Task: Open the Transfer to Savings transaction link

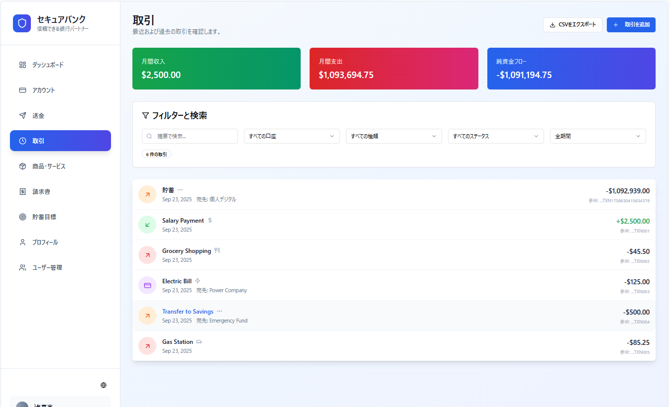Action: [x=188, y=312]
